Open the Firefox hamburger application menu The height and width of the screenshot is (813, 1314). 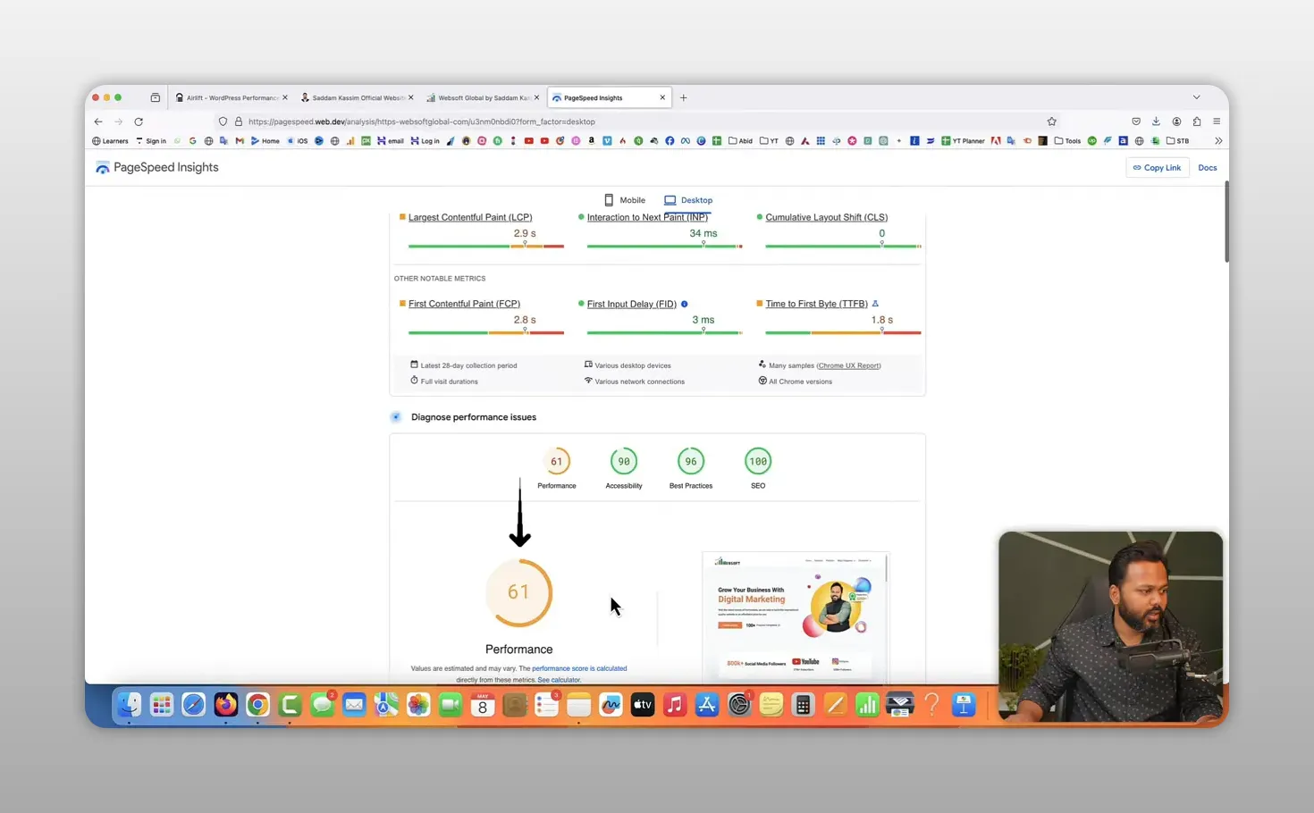tap(1217, 122)
